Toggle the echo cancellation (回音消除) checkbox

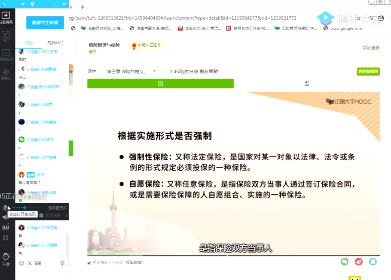pos(41,215)
